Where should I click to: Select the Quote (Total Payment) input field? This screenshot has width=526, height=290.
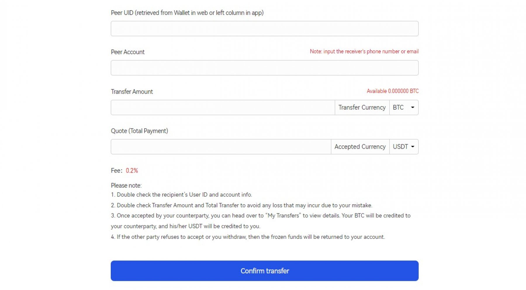pos(221,147)
